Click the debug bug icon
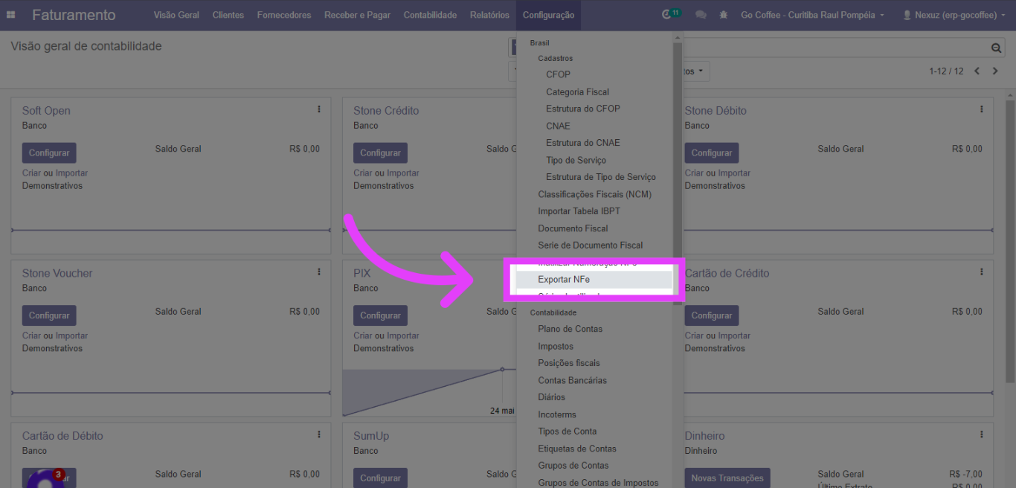Screen dimensions: 1016x488 pyautogui.click(x=723, y=15)
